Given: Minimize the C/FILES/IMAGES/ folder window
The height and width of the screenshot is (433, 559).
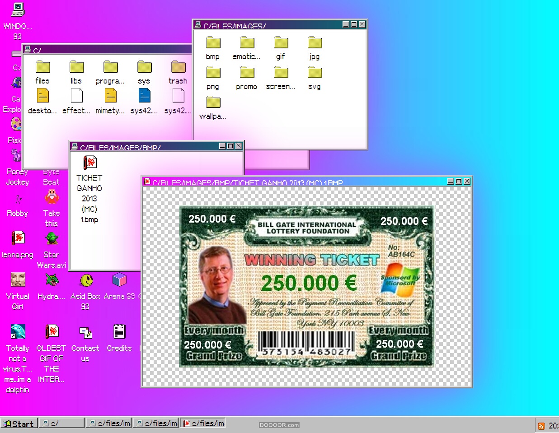Looking at the screenshot, I should pos(346,24).
